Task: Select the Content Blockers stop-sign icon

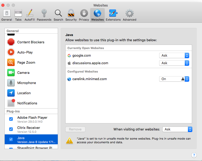Action: click(11, 42)
